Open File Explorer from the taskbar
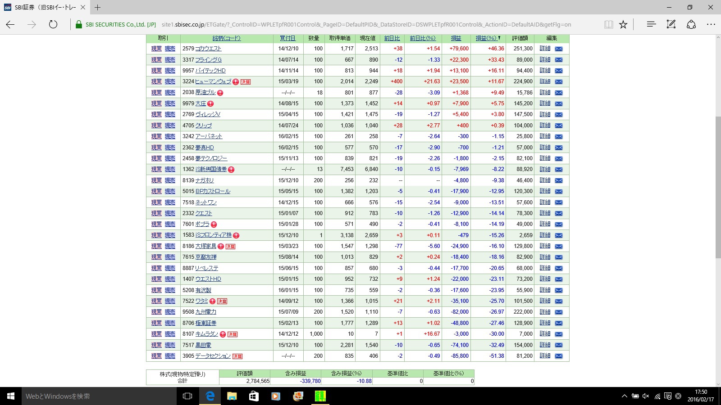This screenshot has width=721, height=405. pos(232,396)
